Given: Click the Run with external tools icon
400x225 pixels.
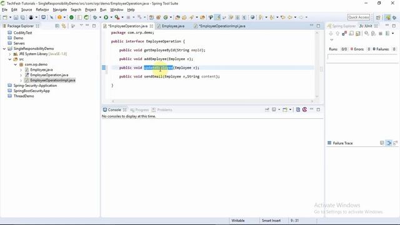Looking at the screenshot, I should click(117, 17).
